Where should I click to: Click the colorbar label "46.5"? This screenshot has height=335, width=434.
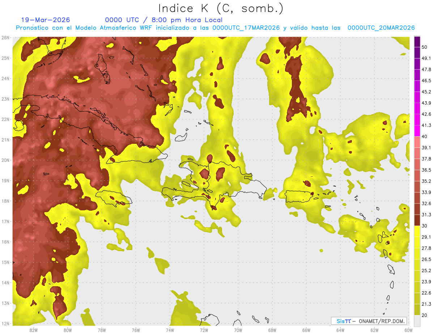(426, 81)
